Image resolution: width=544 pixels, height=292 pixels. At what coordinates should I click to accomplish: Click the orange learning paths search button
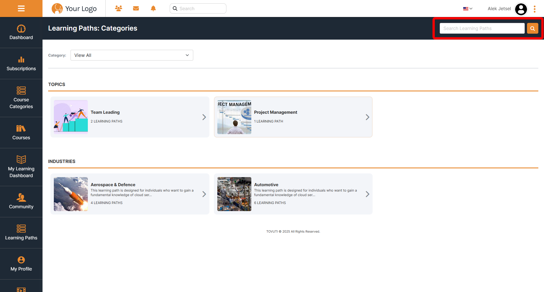532,28
